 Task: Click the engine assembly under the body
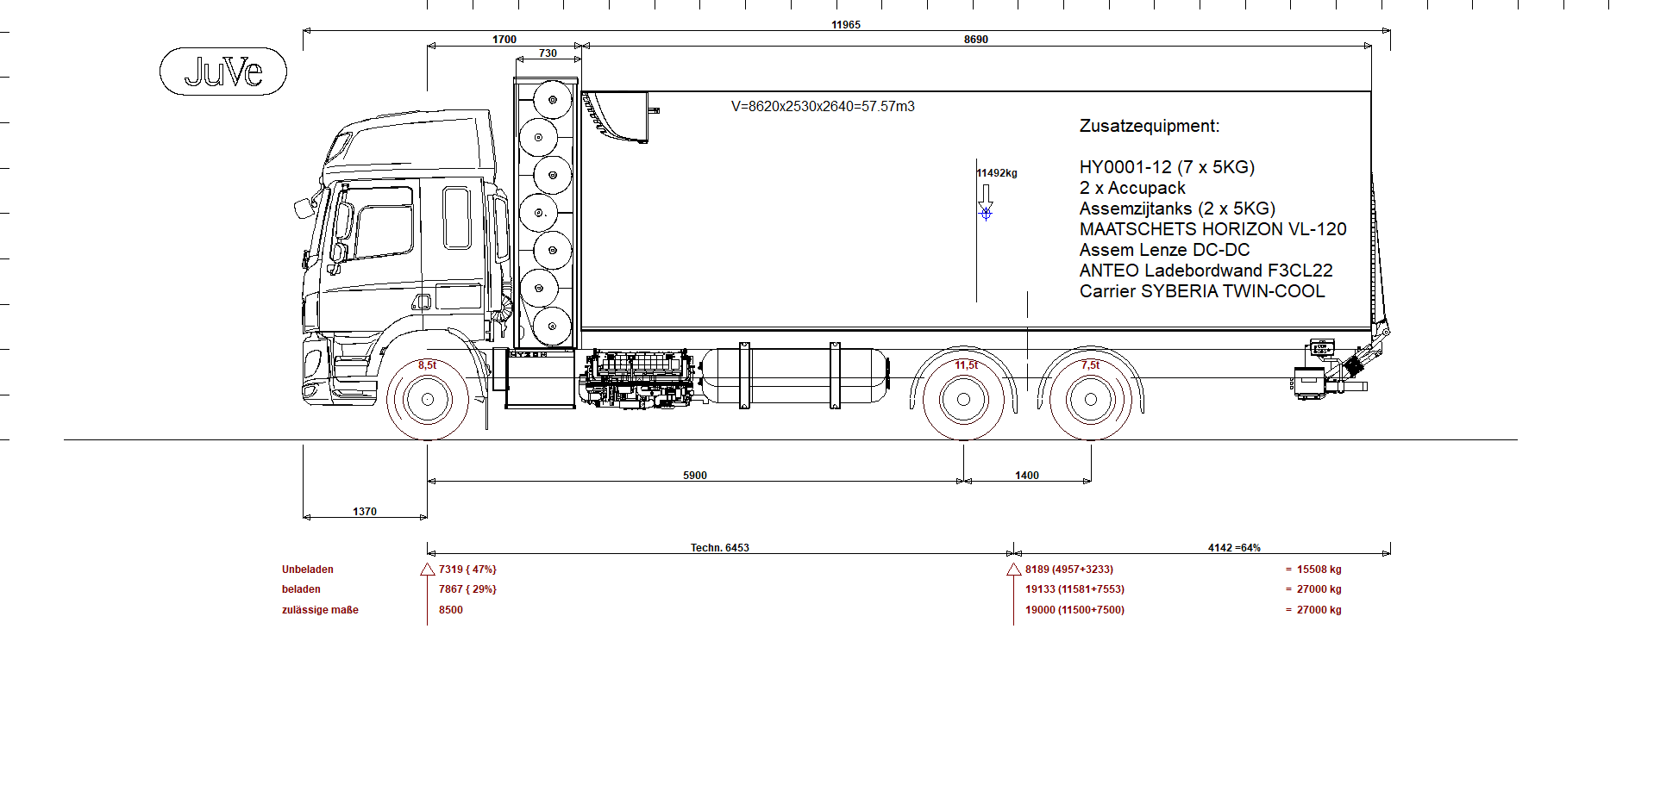pos(638,378)
